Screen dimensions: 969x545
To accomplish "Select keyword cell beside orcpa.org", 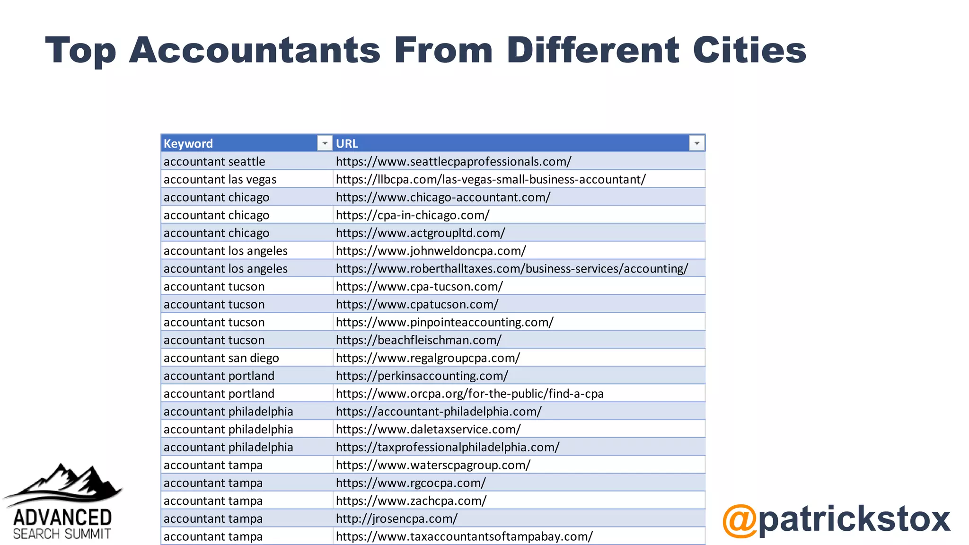I will coord(247,394).
